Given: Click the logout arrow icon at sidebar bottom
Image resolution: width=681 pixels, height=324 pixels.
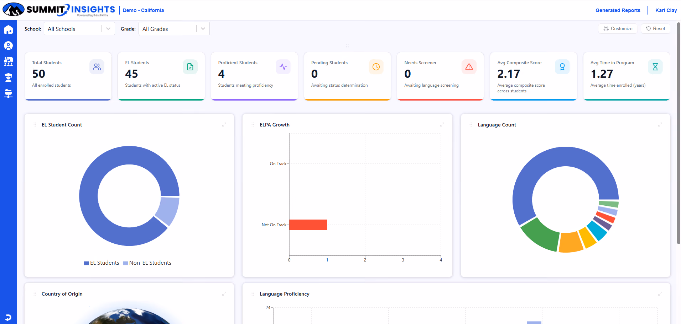Looking at the screenshot, I should (x=8, y=317).
